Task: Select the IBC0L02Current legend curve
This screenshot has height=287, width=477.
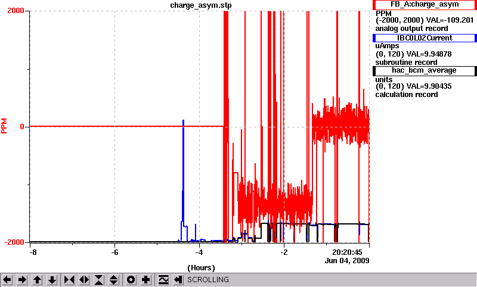Action: 425,38
